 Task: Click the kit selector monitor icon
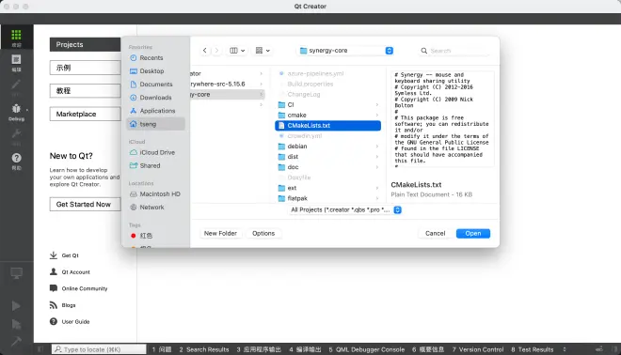(x=16, y=273)
